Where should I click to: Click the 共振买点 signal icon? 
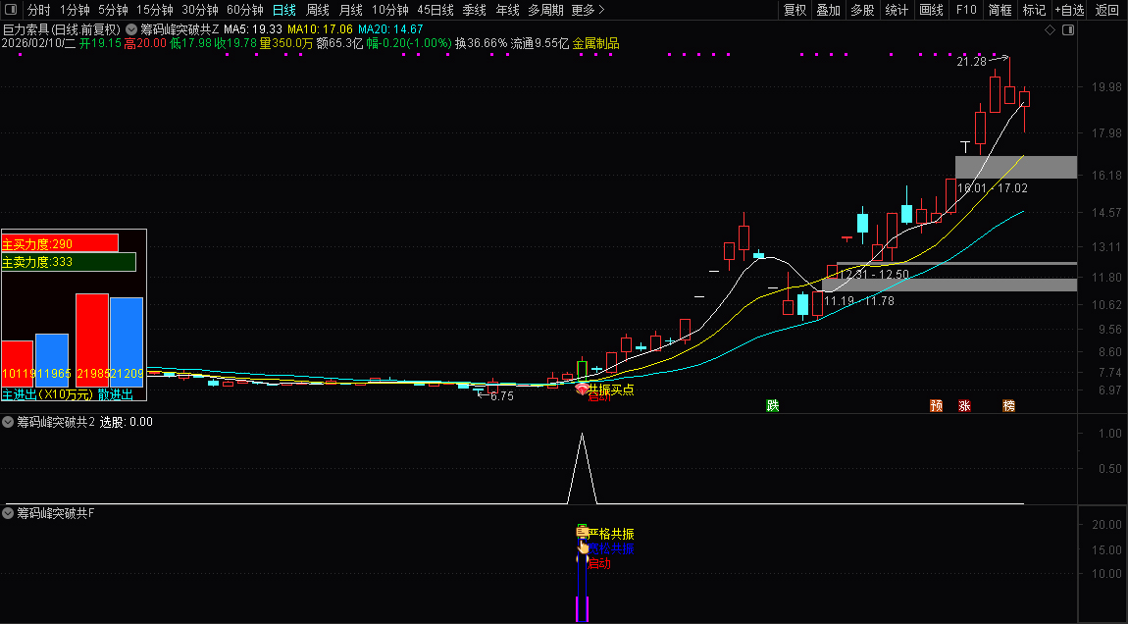pyautogui.click(x=582, y=390)
